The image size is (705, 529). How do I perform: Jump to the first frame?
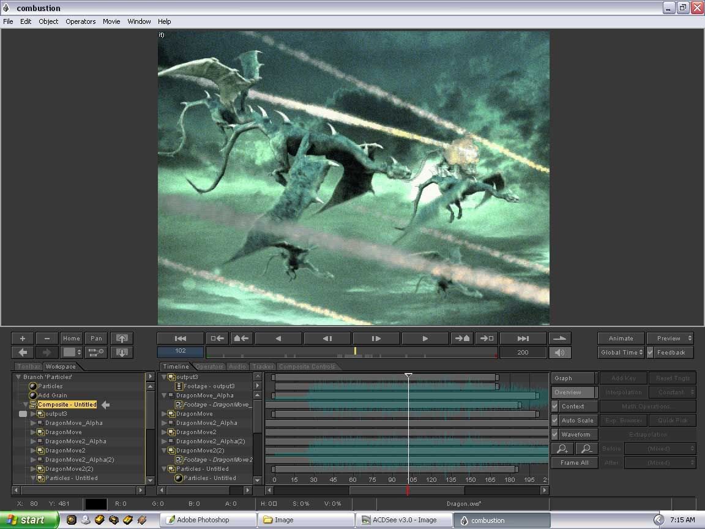[x=181, y=339]
